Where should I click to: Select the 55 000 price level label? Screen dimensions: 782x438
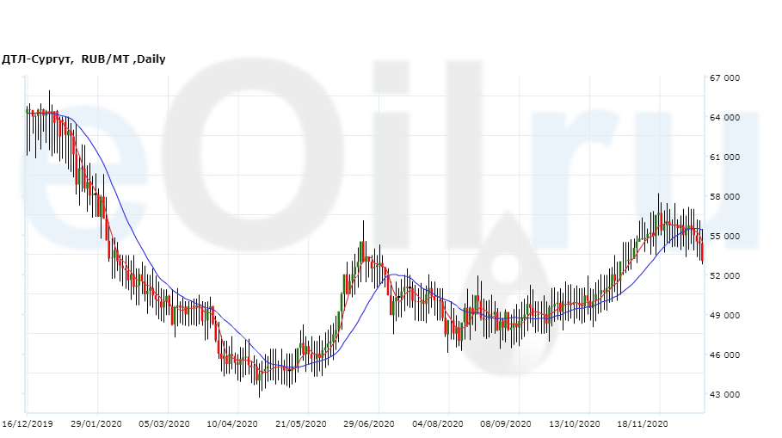724,237
